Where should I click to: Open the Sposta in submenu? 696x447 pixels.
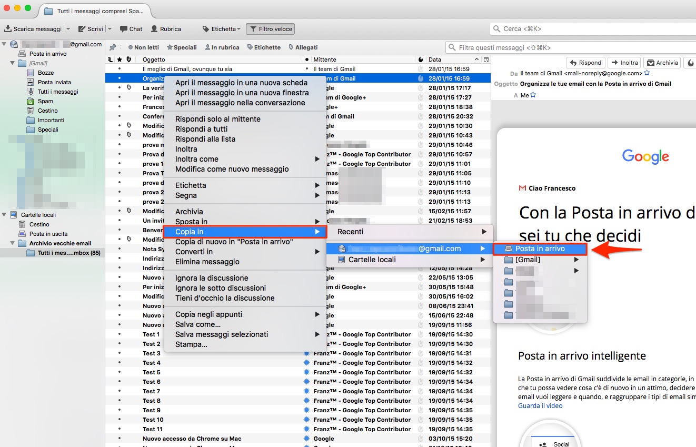[x=245, y=222]
